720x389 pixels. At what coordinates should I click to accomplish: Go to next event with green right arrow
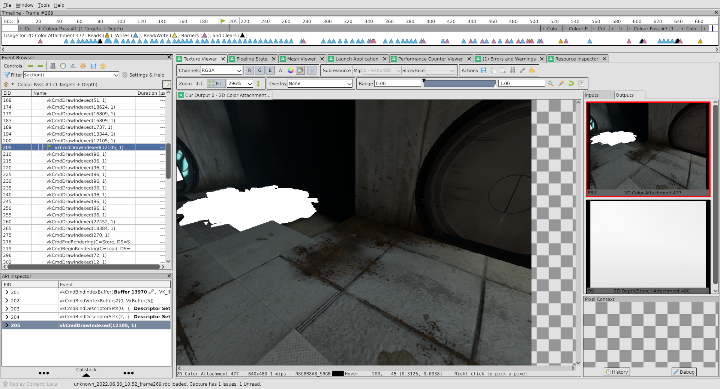tap(40, 66)
